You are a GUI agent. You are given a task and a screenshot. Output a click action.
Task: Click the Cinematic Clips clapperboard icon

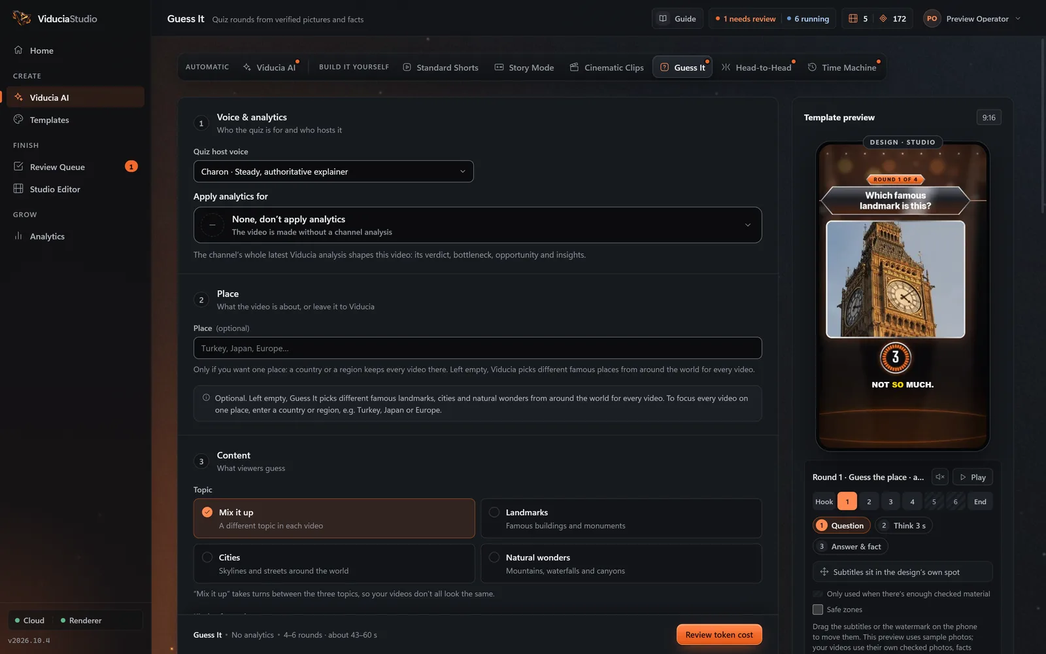[574, 67]
